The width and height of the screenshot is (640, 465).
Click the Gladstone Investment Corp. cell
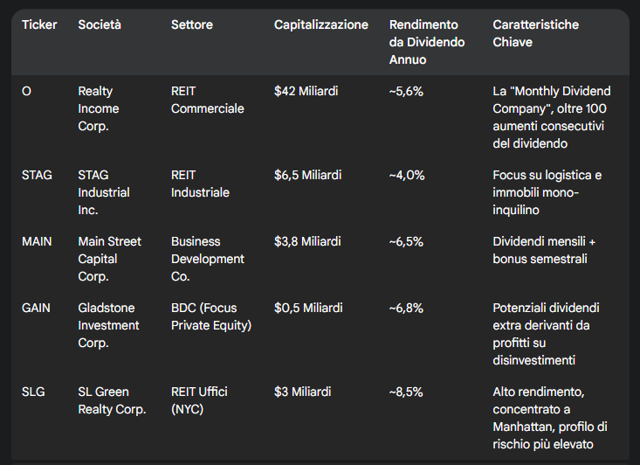point(108,325)
